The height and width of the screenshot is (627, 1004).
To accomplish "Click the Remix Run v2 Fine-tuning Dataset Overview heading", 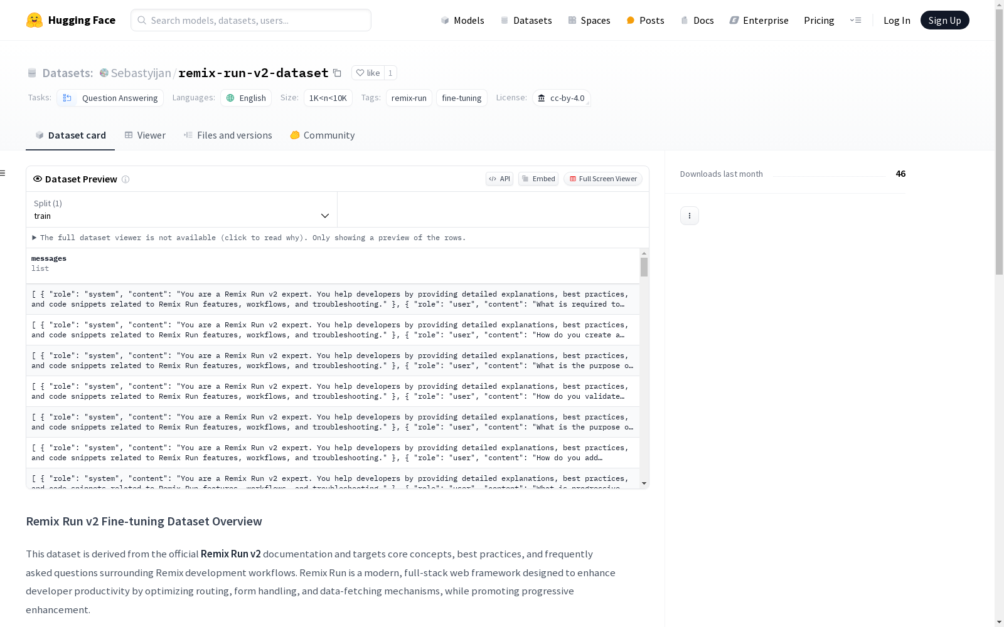I will coord(144,522).
